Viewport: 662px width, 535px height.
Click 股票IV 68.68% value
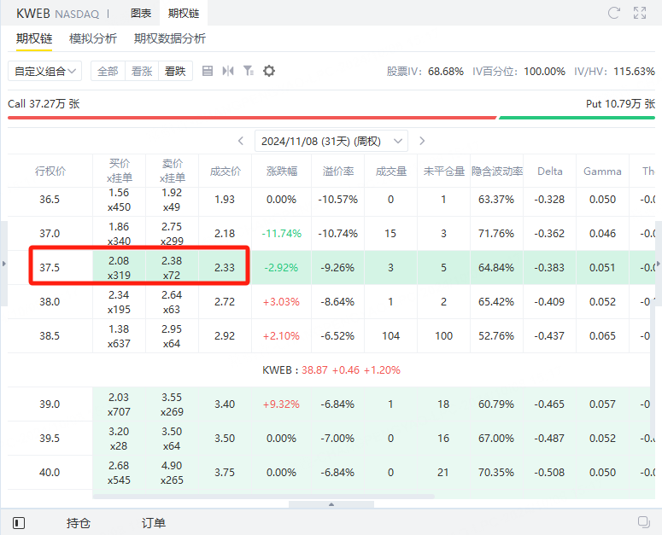pyautogui.click(x=446, y=72)
